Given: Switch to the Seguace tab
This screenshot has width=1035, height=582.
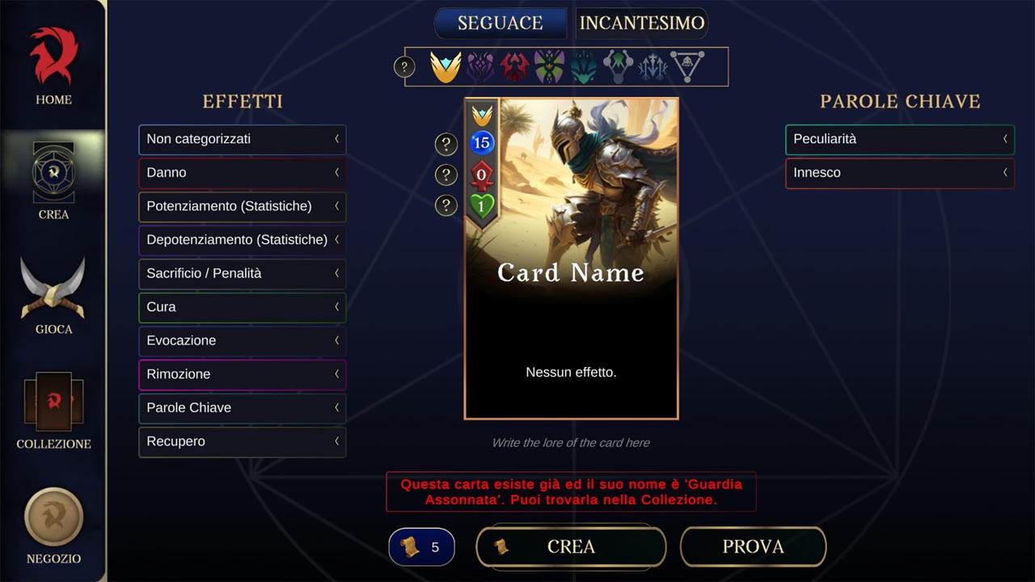Looking at the screenshot, I should (x=501, y=23).
